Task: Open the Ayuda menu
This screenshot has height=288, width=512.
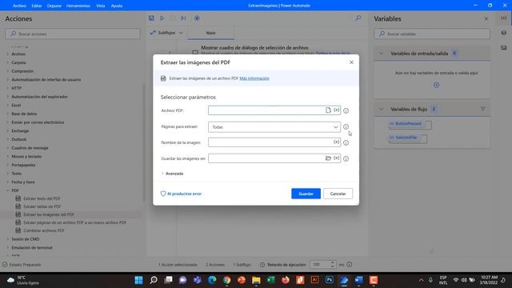Action: coord(117,6)
